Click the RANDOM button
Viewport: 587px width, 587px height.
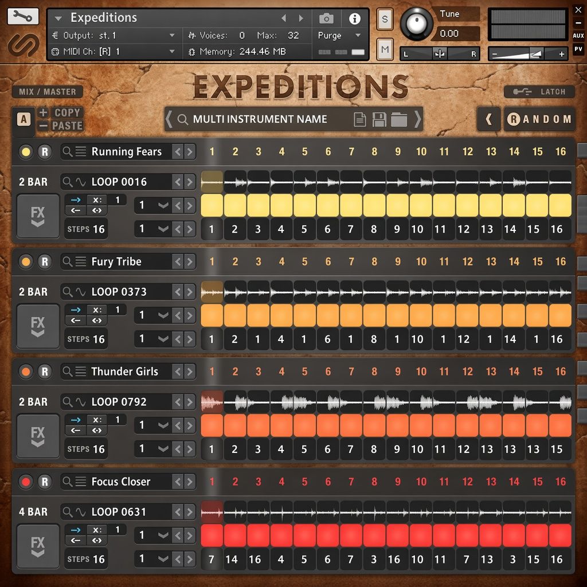pos(539,119)
